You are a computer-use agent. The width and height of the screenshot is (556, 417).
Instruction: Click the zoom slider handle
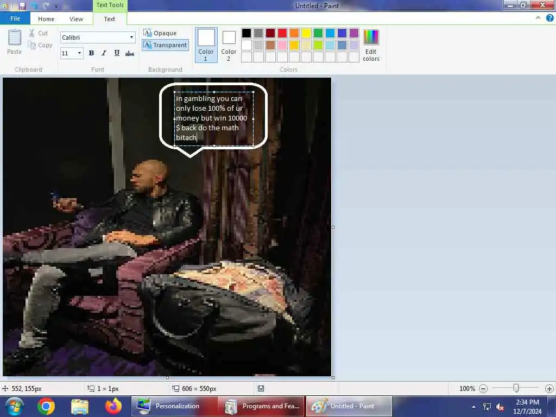click(x=516, y=388)
